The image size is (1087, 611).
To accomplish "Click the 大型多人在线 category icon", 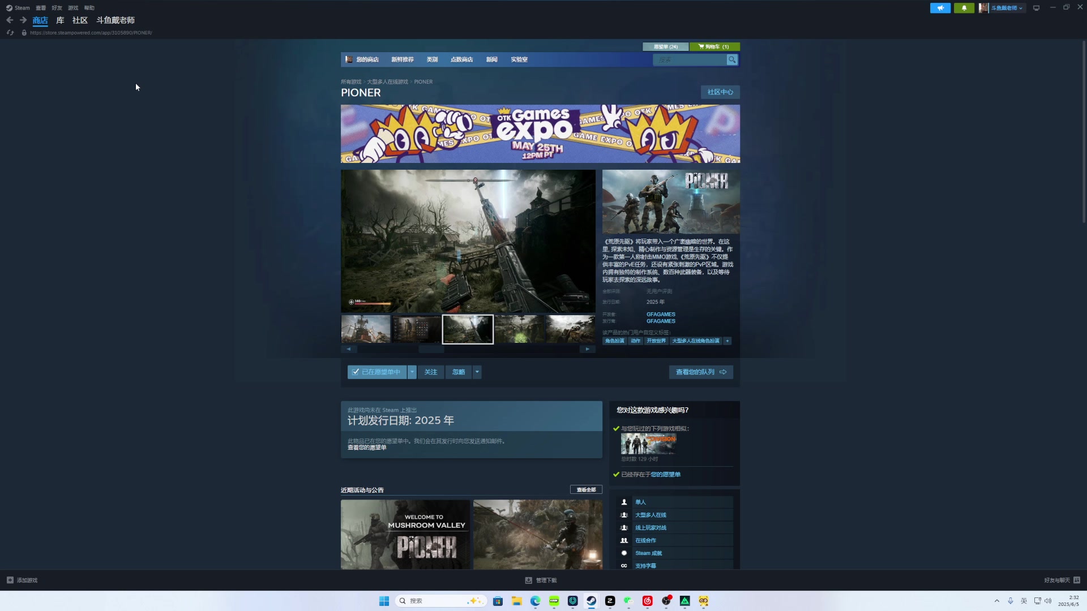I will pyautogui.click(x=624, y=515).
